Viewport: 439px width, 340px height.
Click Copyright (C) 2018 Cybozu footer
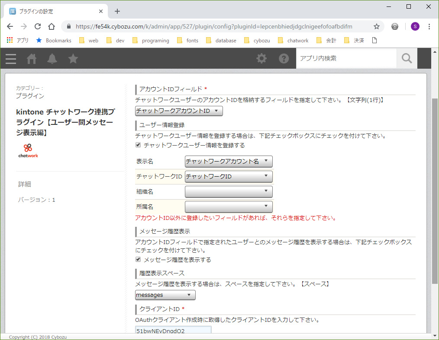click(38, 337)
